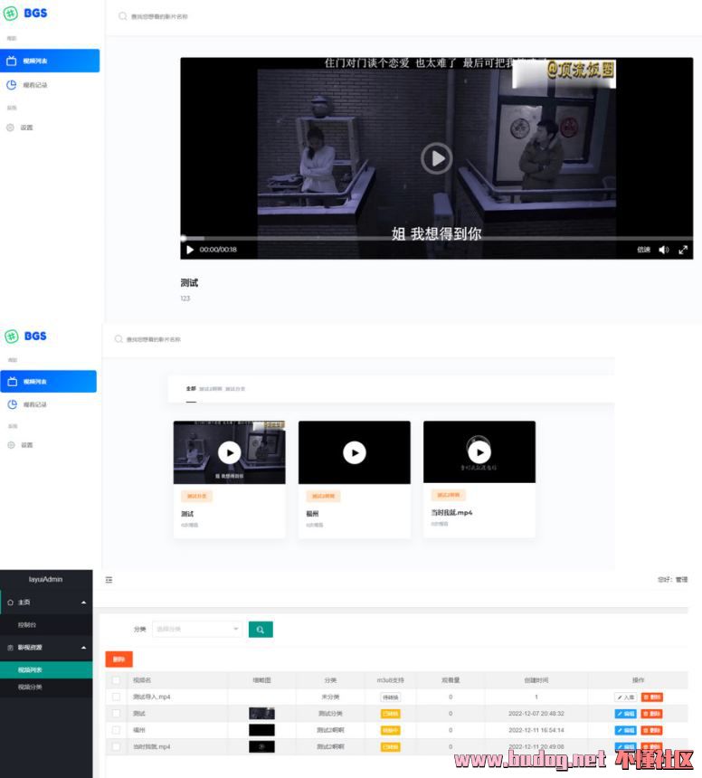Check the box for the 测试 row in the table
This screenshot has width=702, height=778.
116,714
